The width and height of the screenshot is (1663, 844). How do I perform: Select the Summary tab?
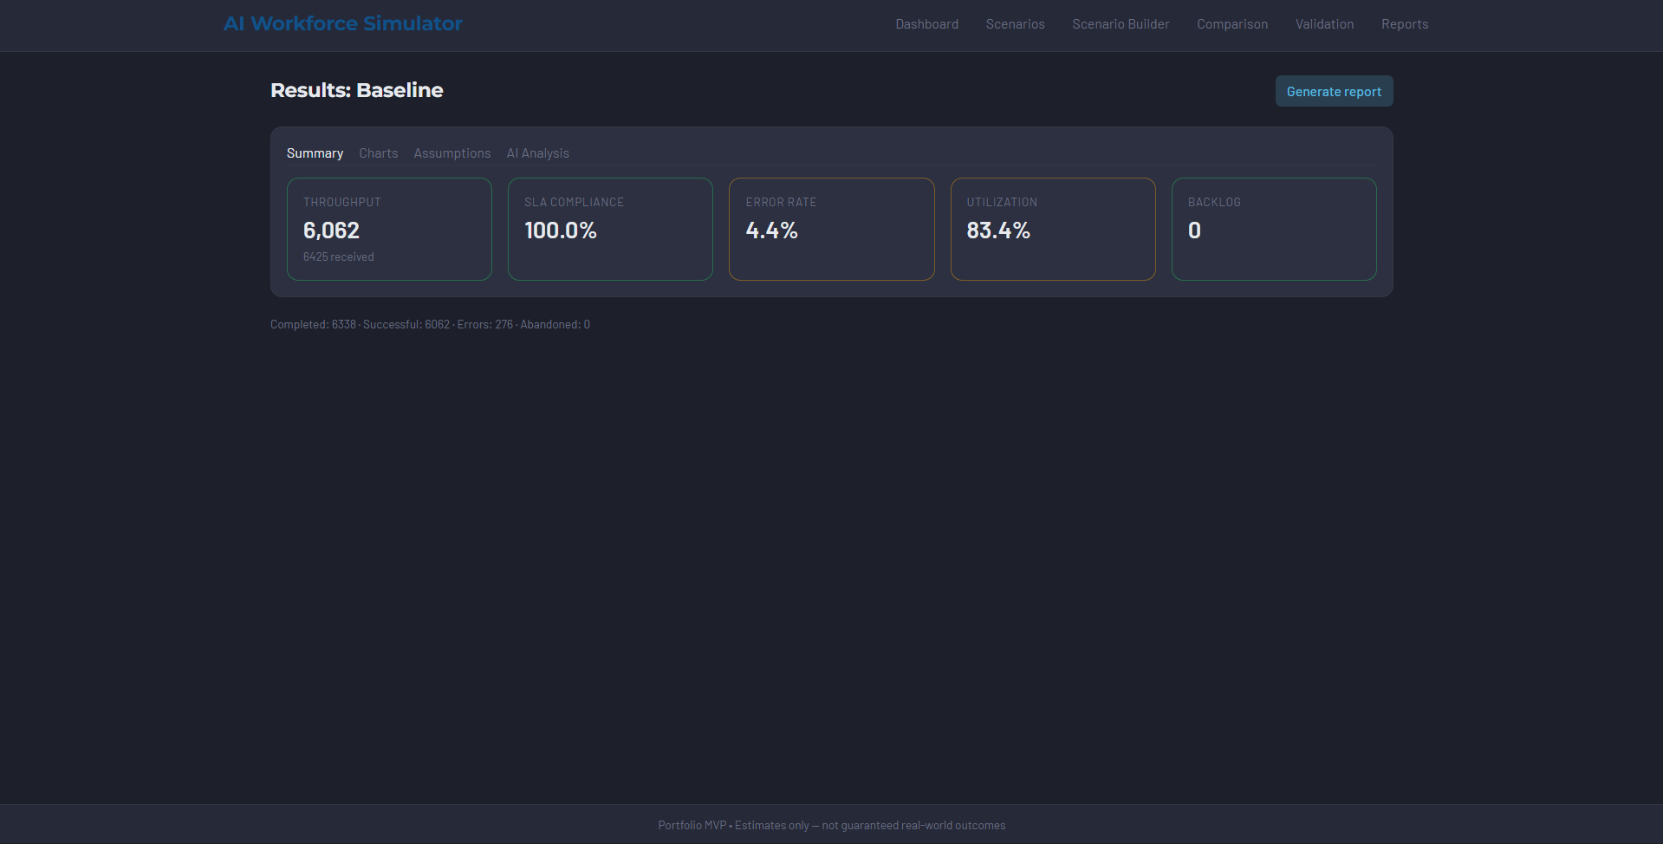315,153
